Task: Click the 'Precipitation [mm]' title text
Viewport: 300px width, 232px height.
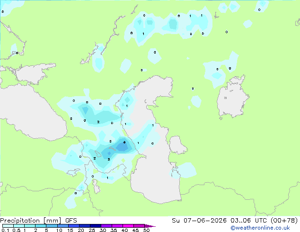Action: (x=30, y=221)
